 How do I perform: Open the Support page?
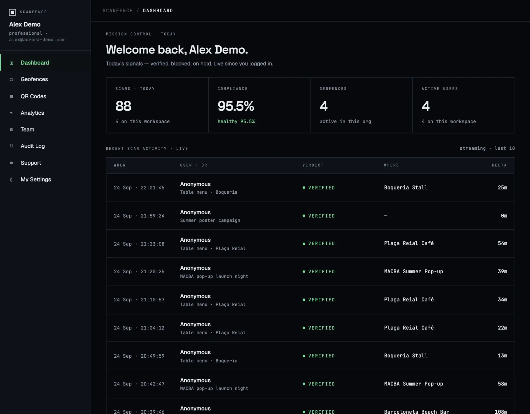(46, 163)
